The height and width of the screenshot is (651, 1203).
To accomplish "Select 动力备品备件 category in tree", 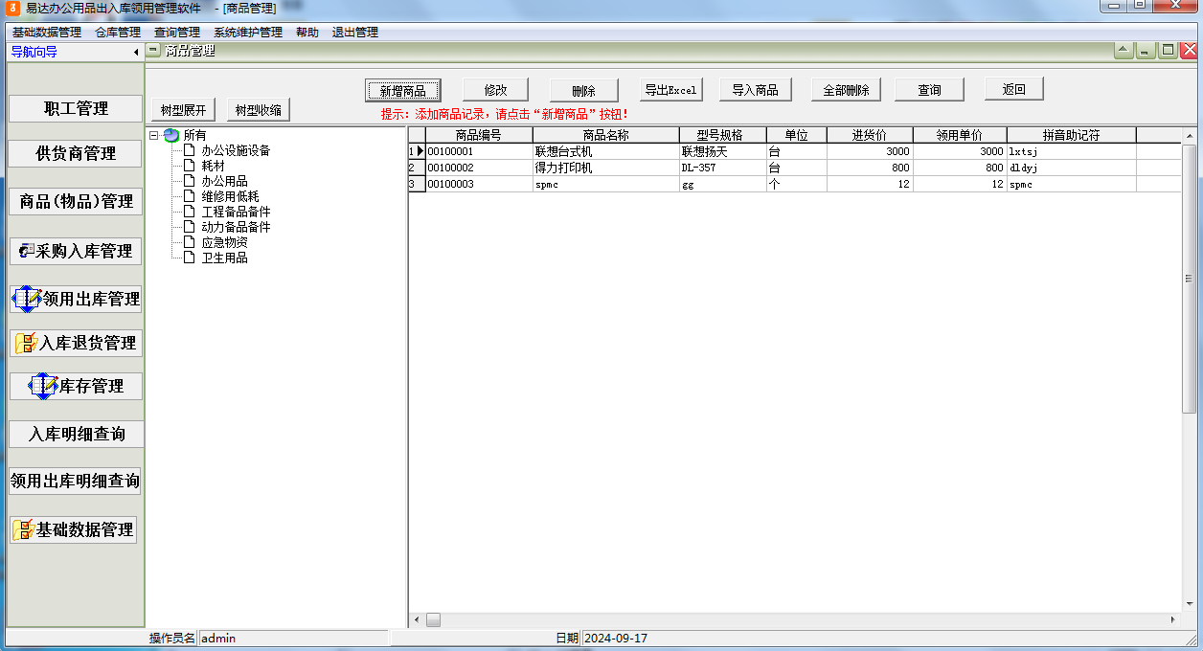I will 236,227.
